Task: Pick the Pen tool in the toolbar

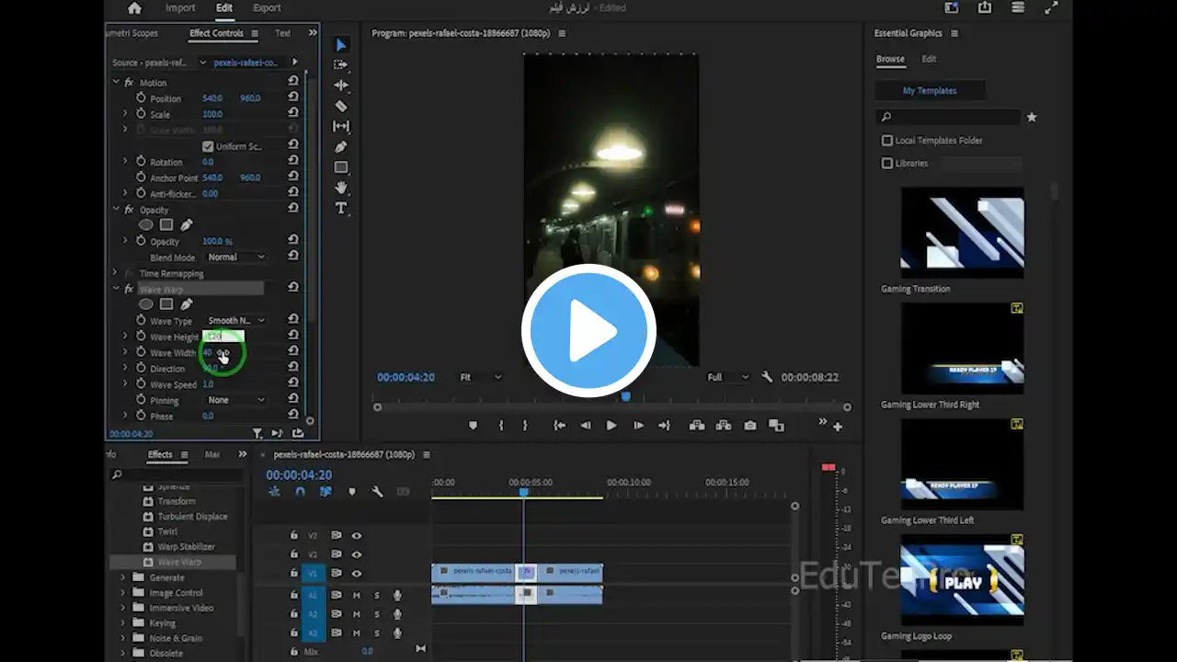Action: coord(341,147)
